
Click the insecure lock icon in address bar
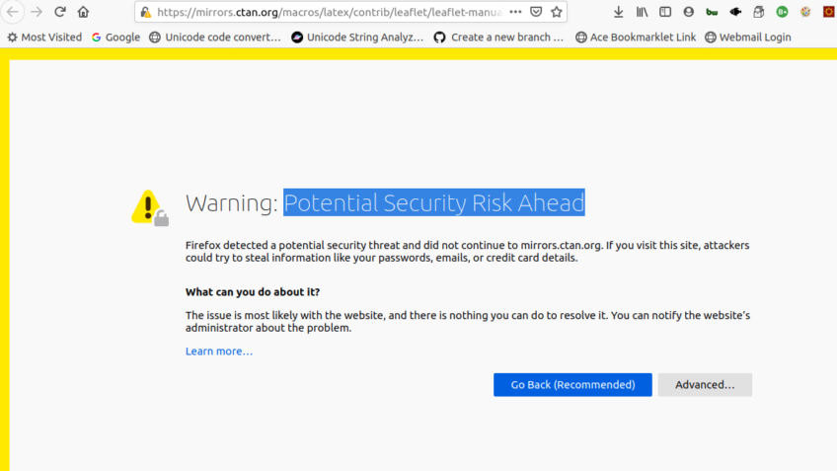146,12
